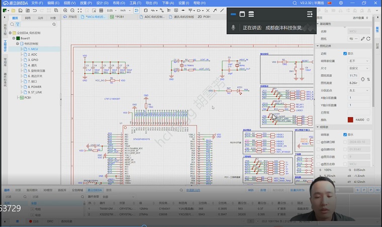Viewport: 382px width, 227px height.
Task: Click the no-connect X mark tool
Action: [208, 11]
